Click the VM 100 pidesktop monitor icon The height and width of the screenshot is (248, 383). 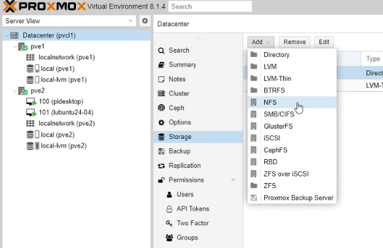coord(31,102)
